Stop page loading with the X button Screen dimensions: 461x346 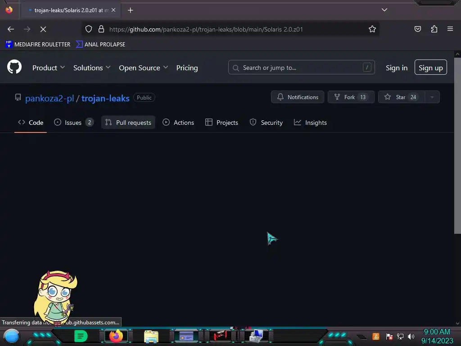(43, 29)
